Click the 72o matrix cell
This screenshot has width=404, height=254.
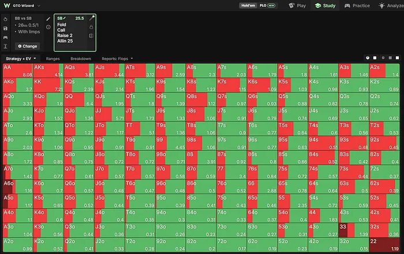tap(231, 245)
